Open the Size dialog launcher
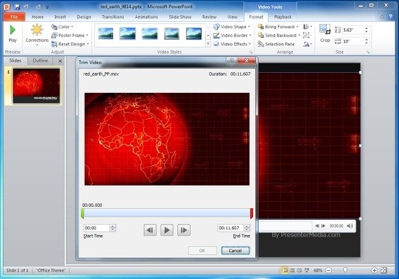The height and width of the screenshot is (279, 399). click(x=368, y=52)
